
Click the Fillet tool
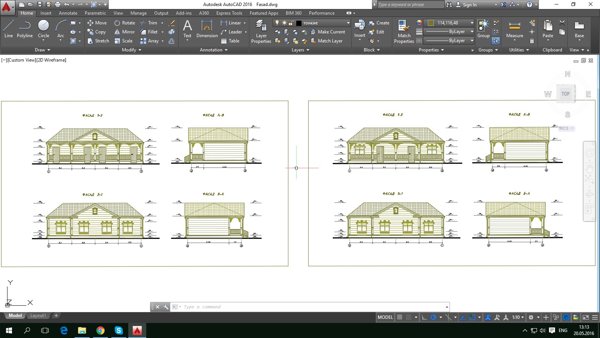point(149,32)
